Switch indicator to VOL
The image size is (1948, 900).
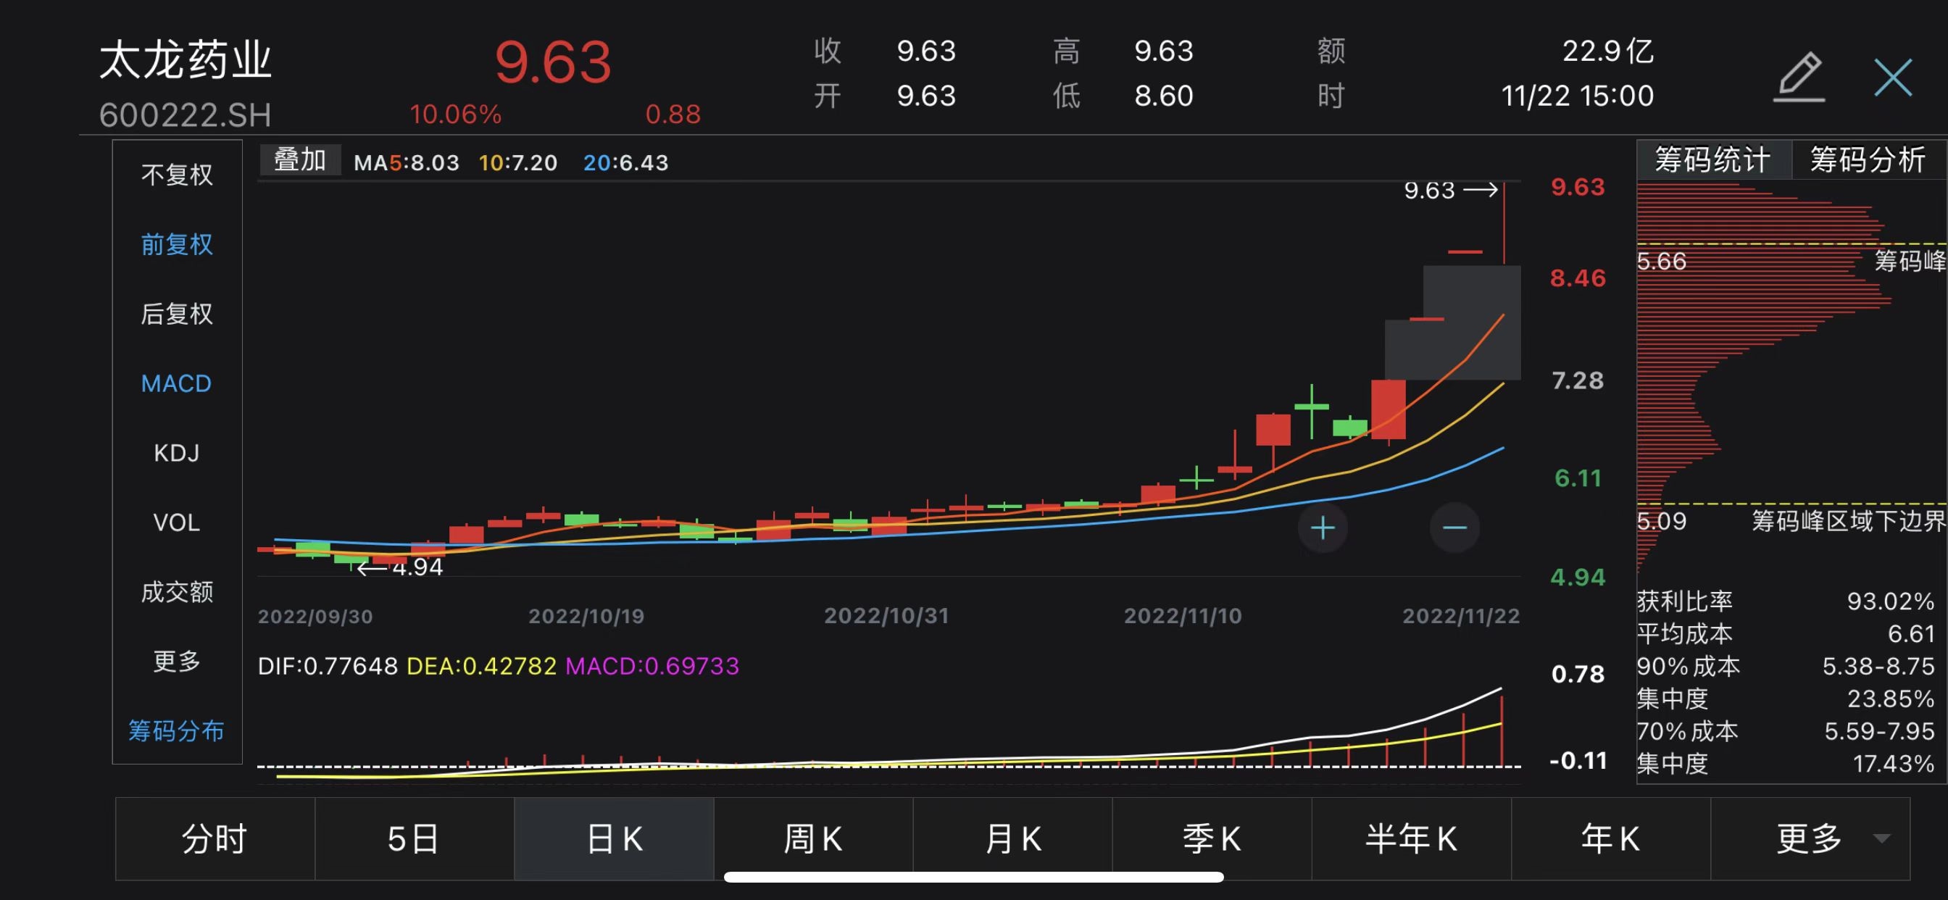[x=177, y=522]
